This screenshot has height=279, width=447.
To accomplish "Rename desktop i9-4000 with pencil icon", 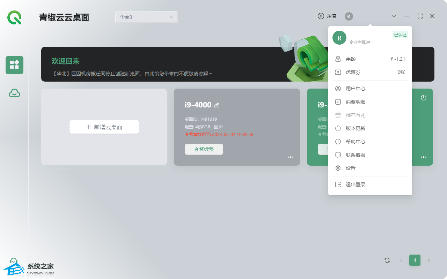I will click(x=217, y=105).
